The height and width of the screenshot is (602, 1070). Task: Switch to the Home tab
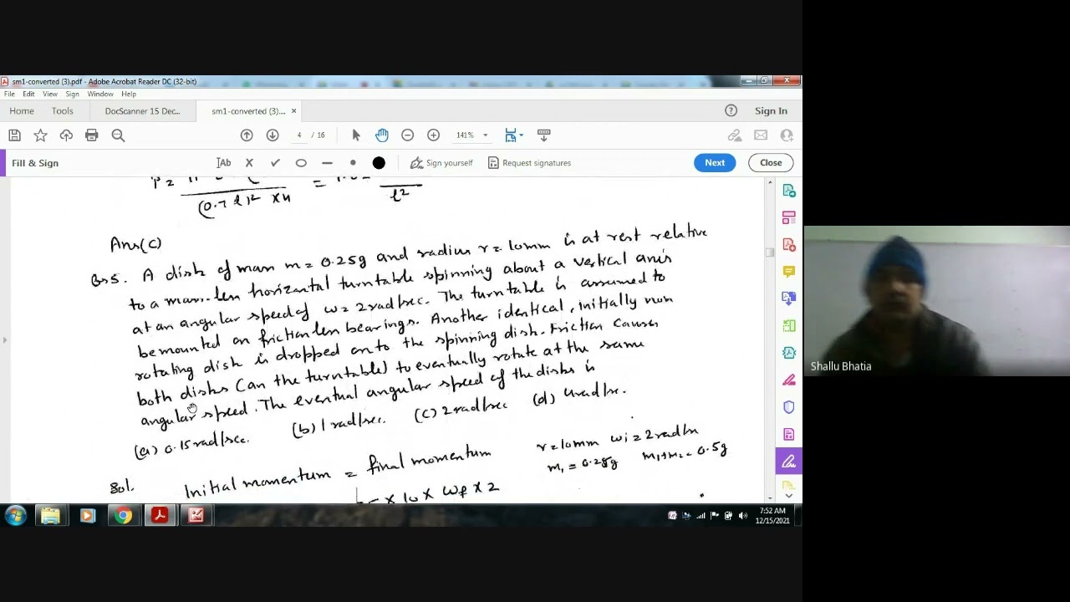pyautogui.click(x=22, y=111)
